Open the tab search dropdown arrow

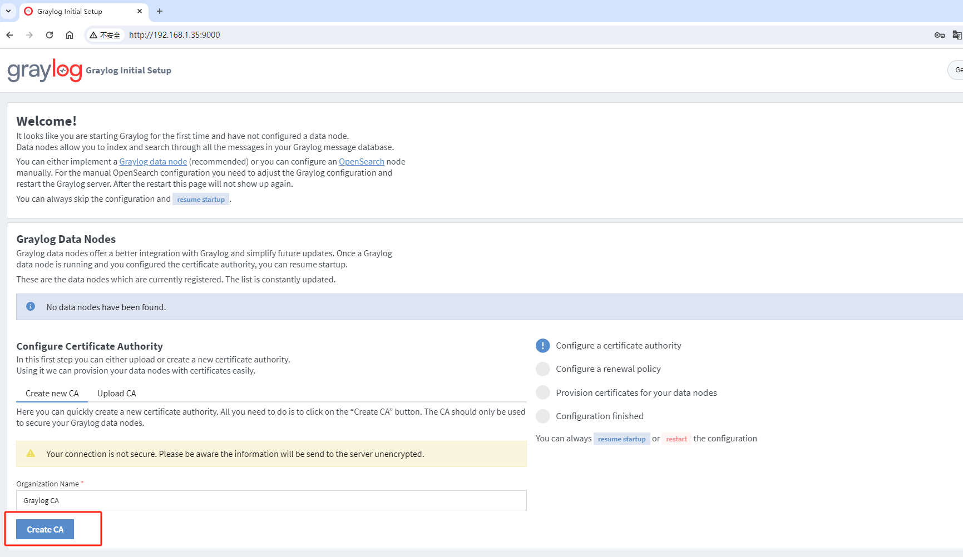point(8,11)
